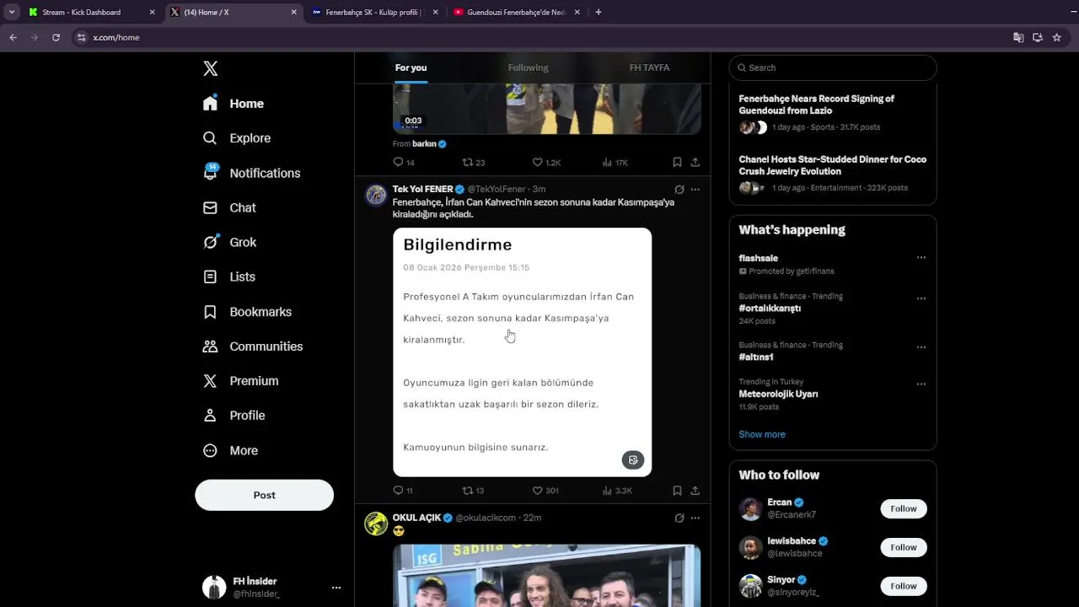
Task: Open more options on OKUL AÇIK post
Action: pyautogui.click(x=695, y=518)
